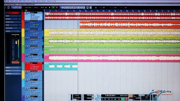
Task: Click the String track pink color strip
Action: [x=23, y=58]
